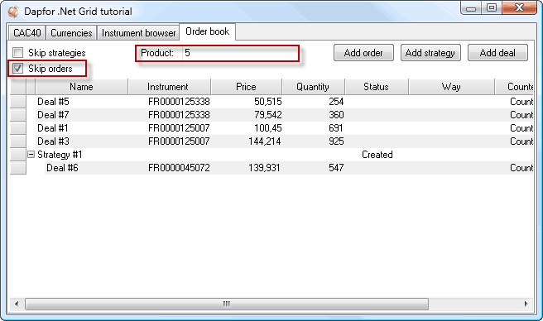Viewport: 543px width, 321px height.
Task: Click the Dapfor app icon in title bar
Action: (x=13, y=12)
